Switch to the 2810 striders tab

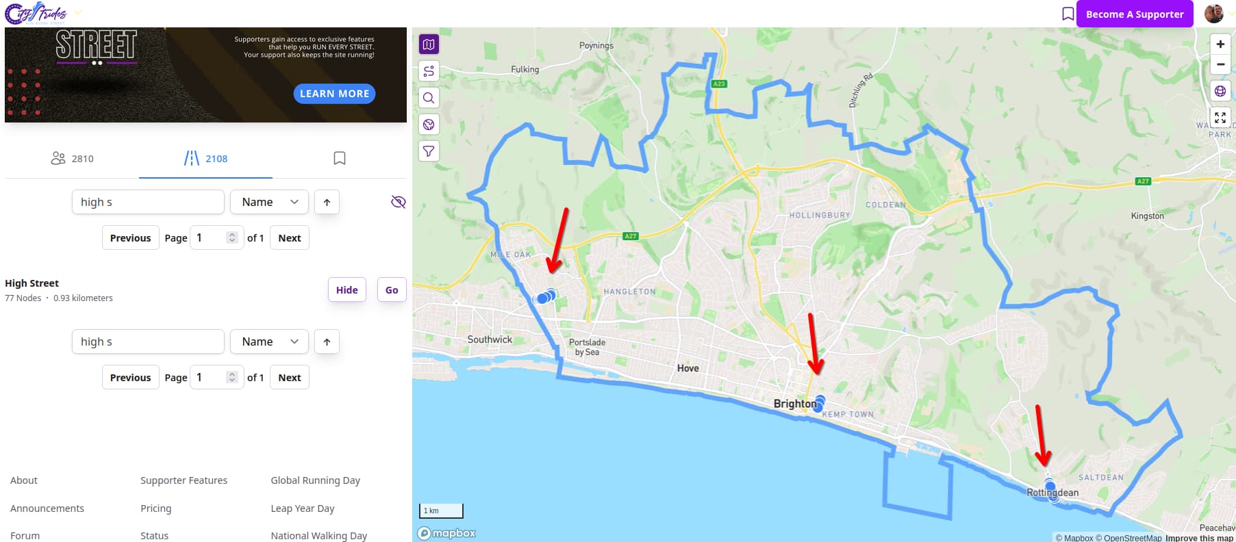[73, 159]
